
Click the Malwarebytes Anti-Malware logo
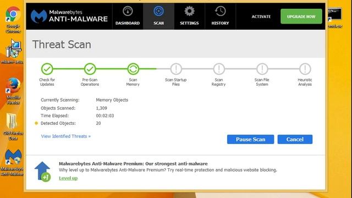point(69,16)
